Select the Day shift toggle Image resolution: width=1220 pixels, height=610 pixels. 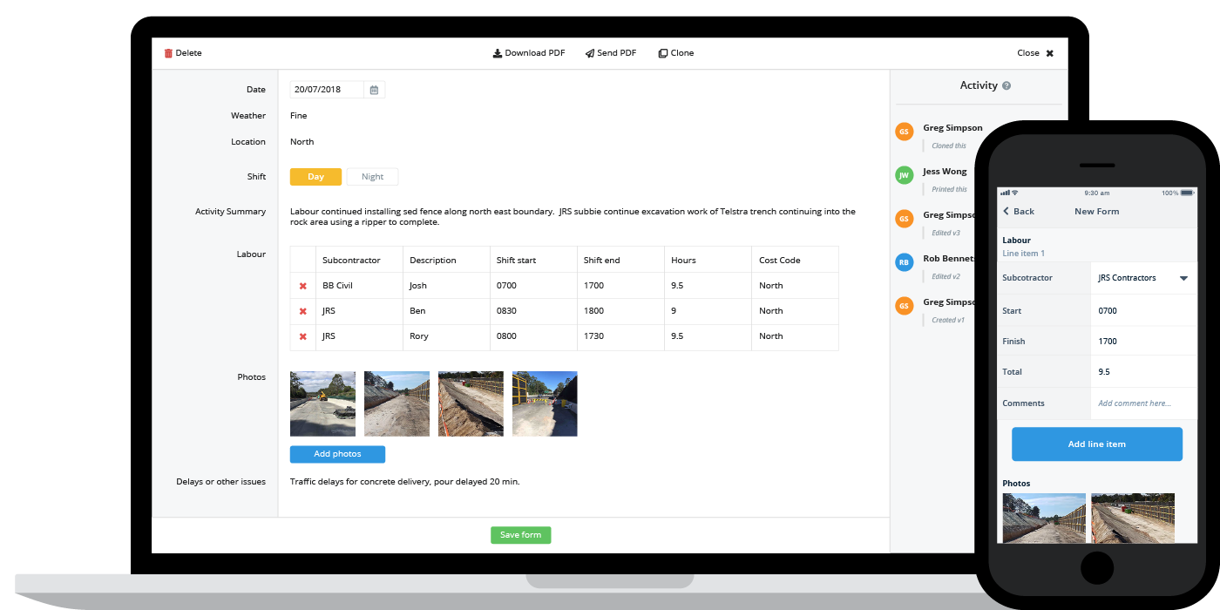click(x=315, y=177)
